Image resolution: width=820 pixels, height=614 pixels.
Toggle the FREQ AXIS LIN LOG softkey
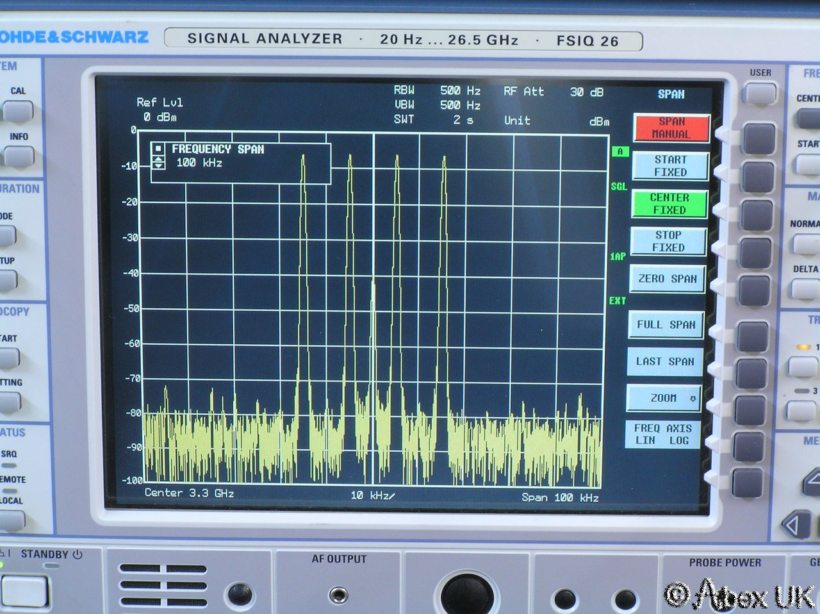tap(662, 434)
